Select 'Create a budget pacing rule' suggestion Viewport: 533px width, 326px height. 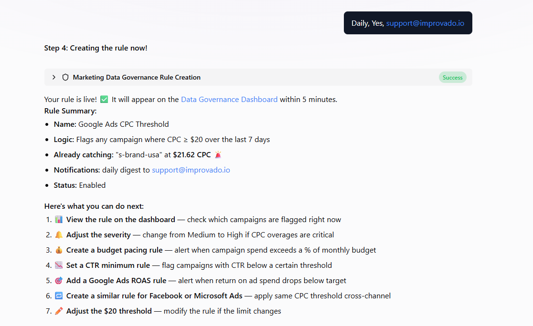114,250
